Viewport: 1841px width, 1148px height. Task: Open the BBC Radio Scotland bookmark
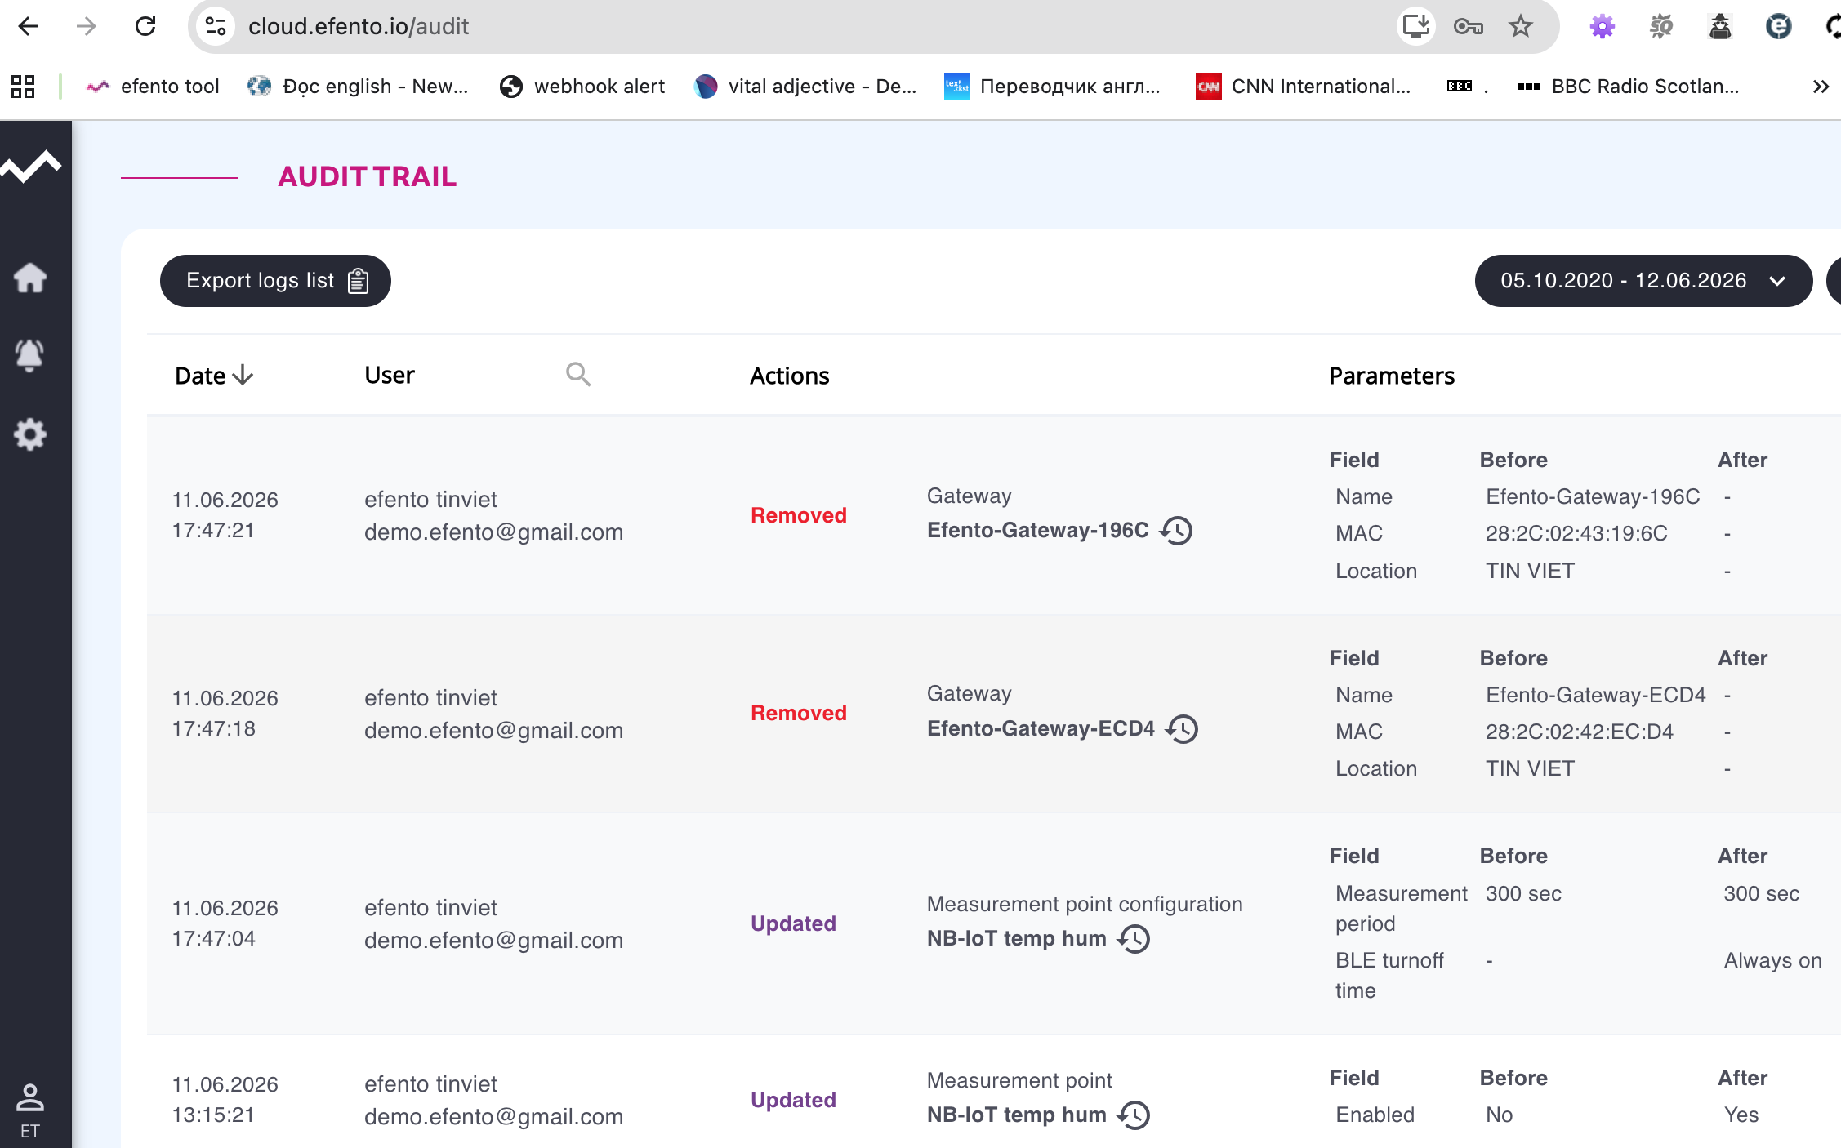(x=1629, y=86)
